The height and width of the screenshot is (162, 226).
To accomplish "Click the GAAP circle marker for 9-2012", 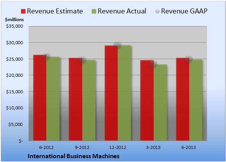I will pos(82,60).
